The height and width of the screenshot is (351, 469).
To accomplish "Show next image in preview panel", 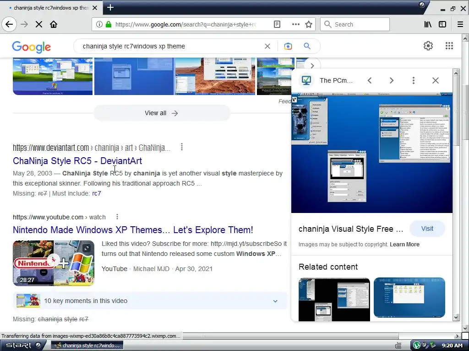I will (x=392, y=80).
